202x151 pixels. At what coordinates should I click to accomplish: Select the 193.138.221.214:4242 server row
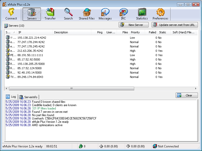[x=101, y=38]
